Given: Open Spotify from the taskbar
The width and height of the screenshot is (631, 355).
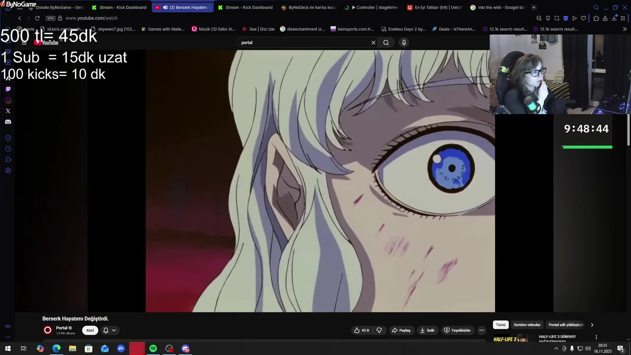Looking at the screenshot, I should 153,349.
